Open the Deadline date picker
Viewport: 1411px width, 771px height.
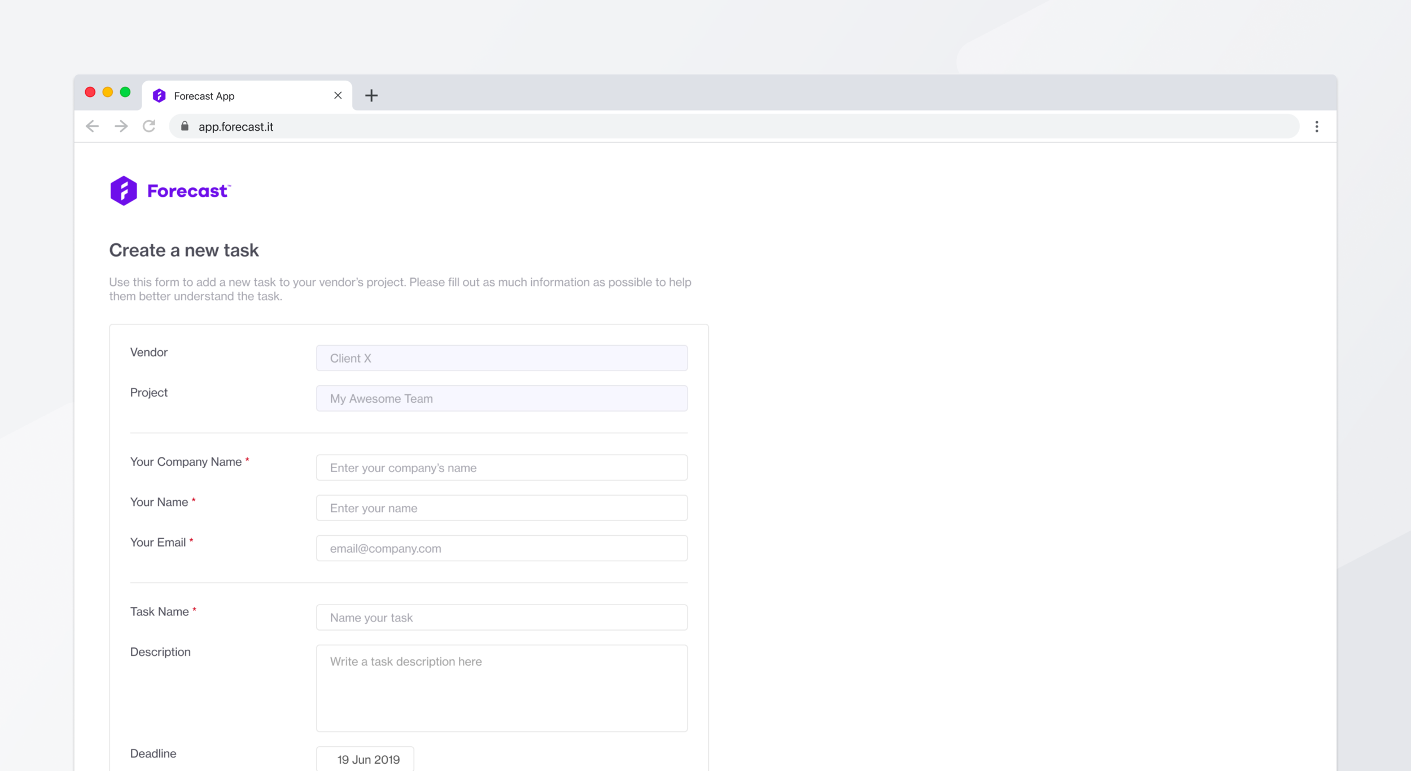click(365, 759)
